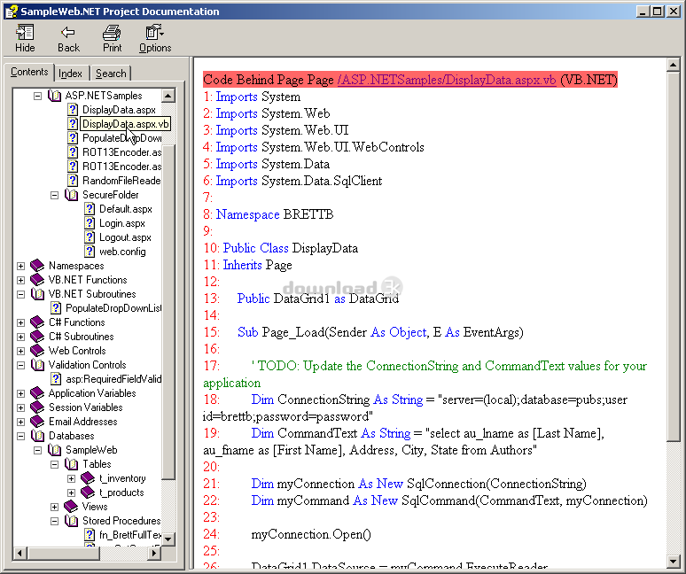
Task: Click the Validation Controls open book icon
Action: tap(37, 365)
